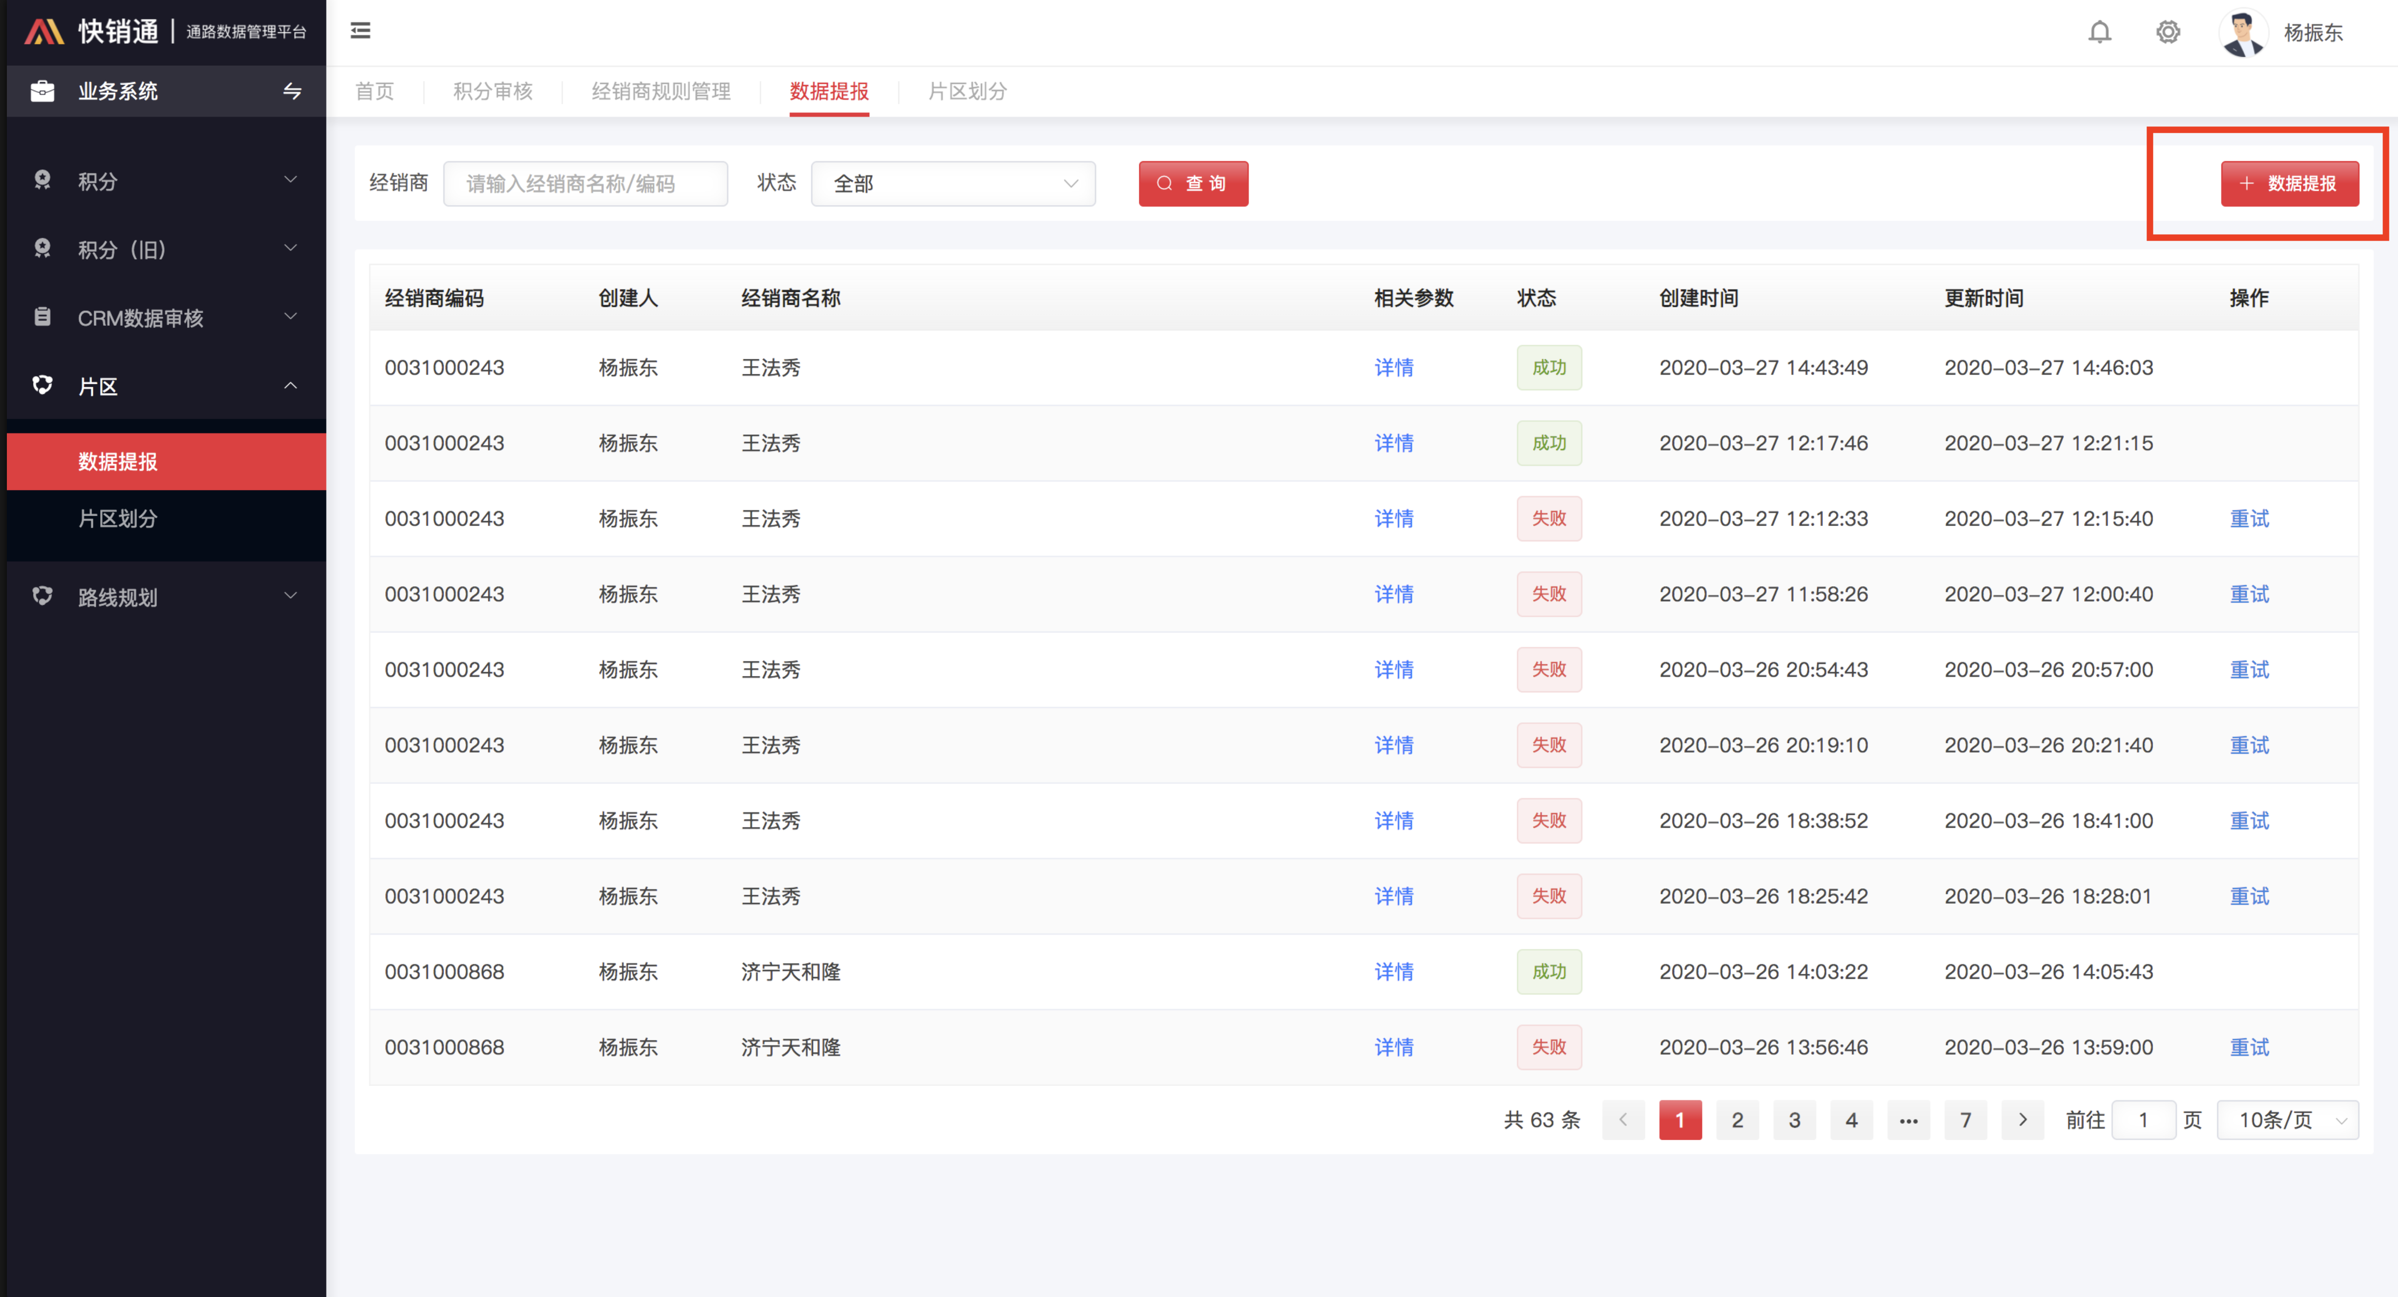This screenshot has width=2398, height=1297.
Task: Open the settings gear icon
Action: pos(2167,32)
